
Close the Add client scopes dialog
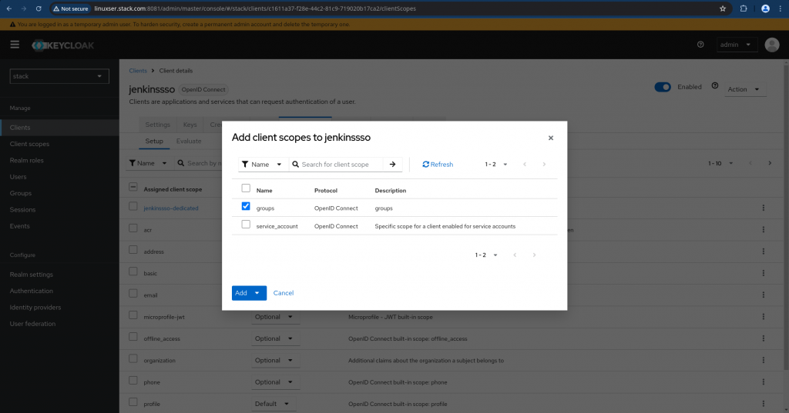coord(550,138)
